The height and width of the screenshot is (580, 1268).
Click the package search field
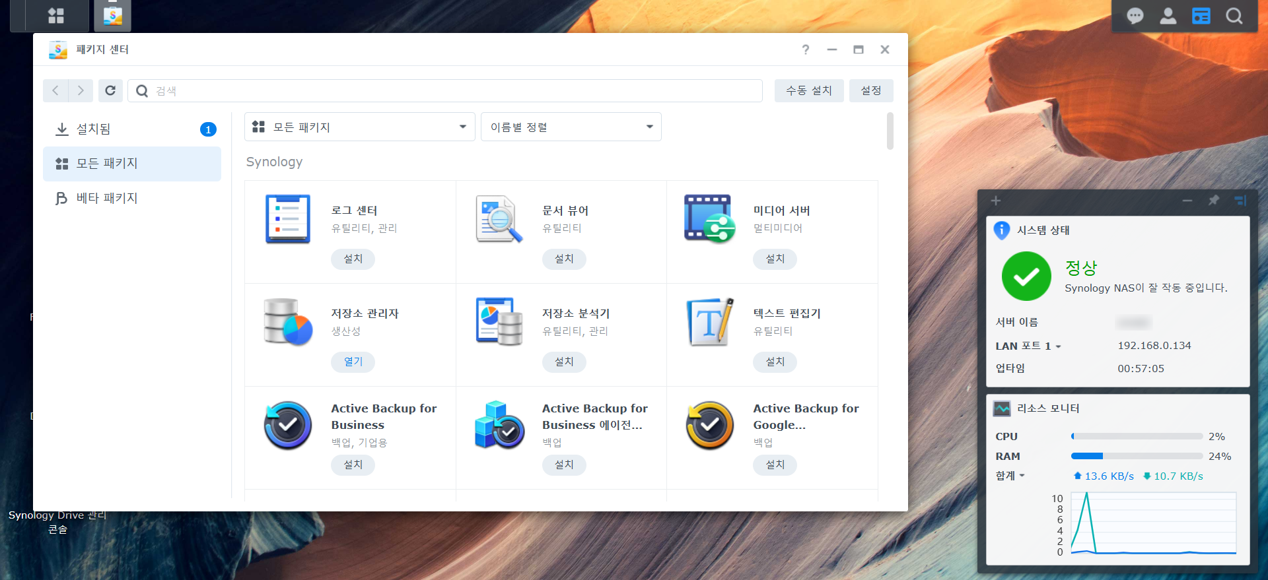(445, 90)
